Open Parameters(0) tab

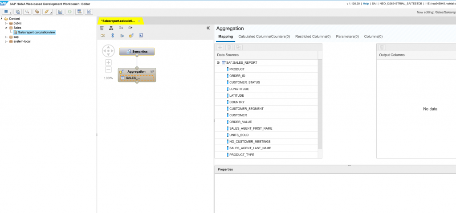pos(347,37)
